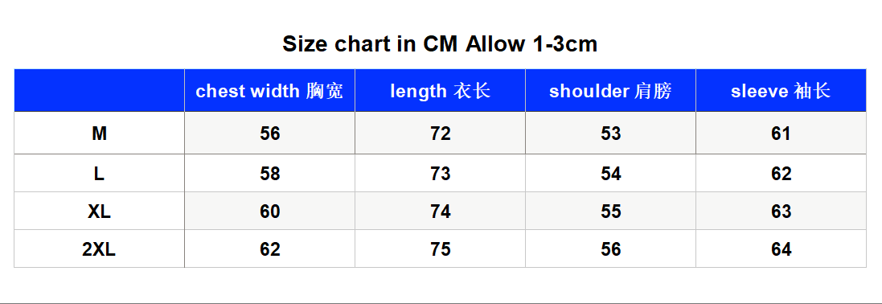
Task: Click the shoulder column header
Action: coord(610,91)
